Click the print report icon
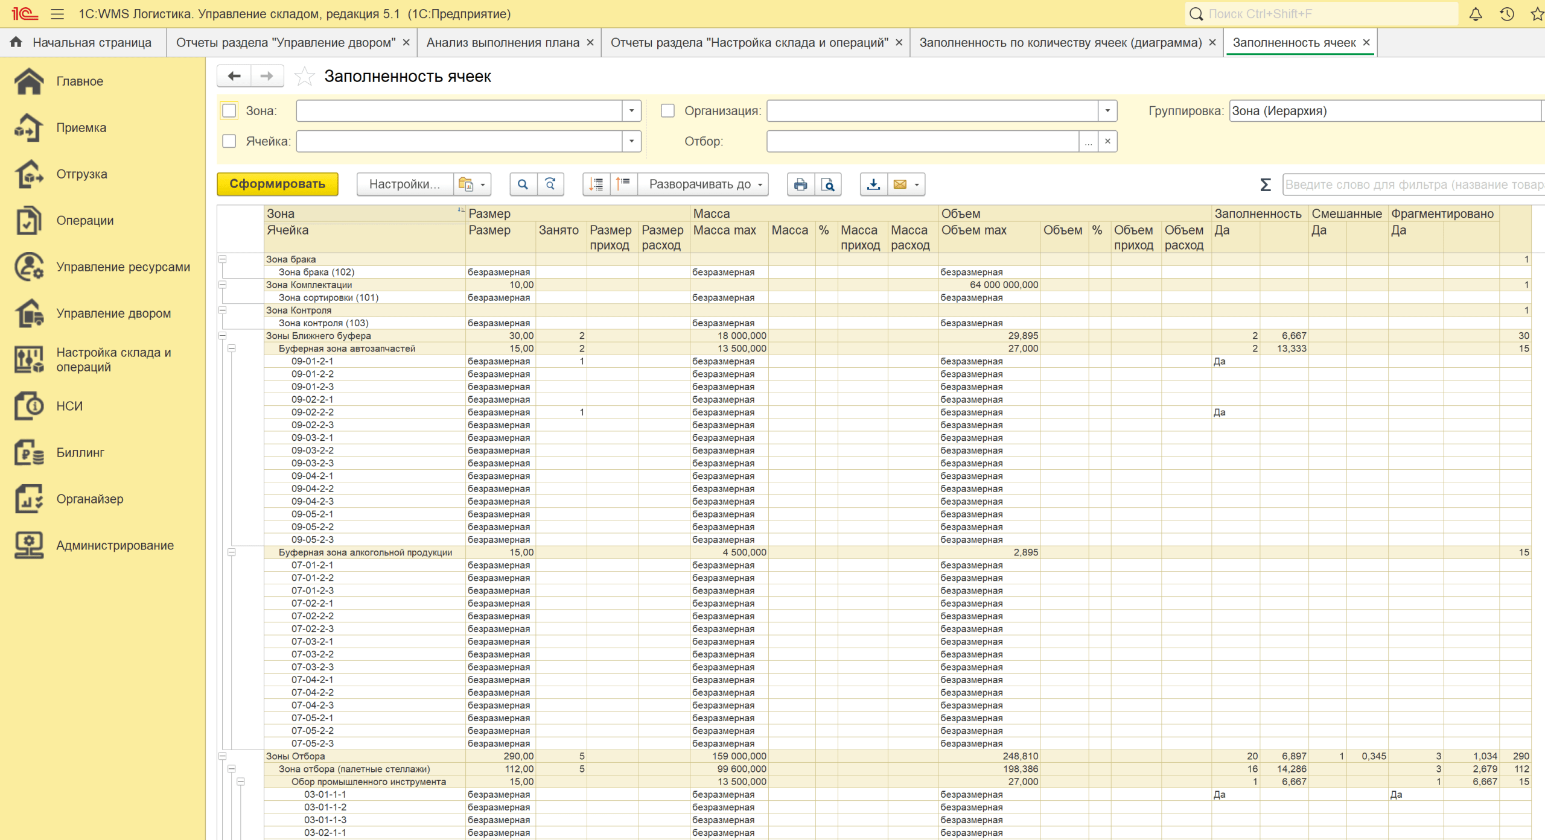Viewport: 1545px width, 840px height. [x=800, y=185]
